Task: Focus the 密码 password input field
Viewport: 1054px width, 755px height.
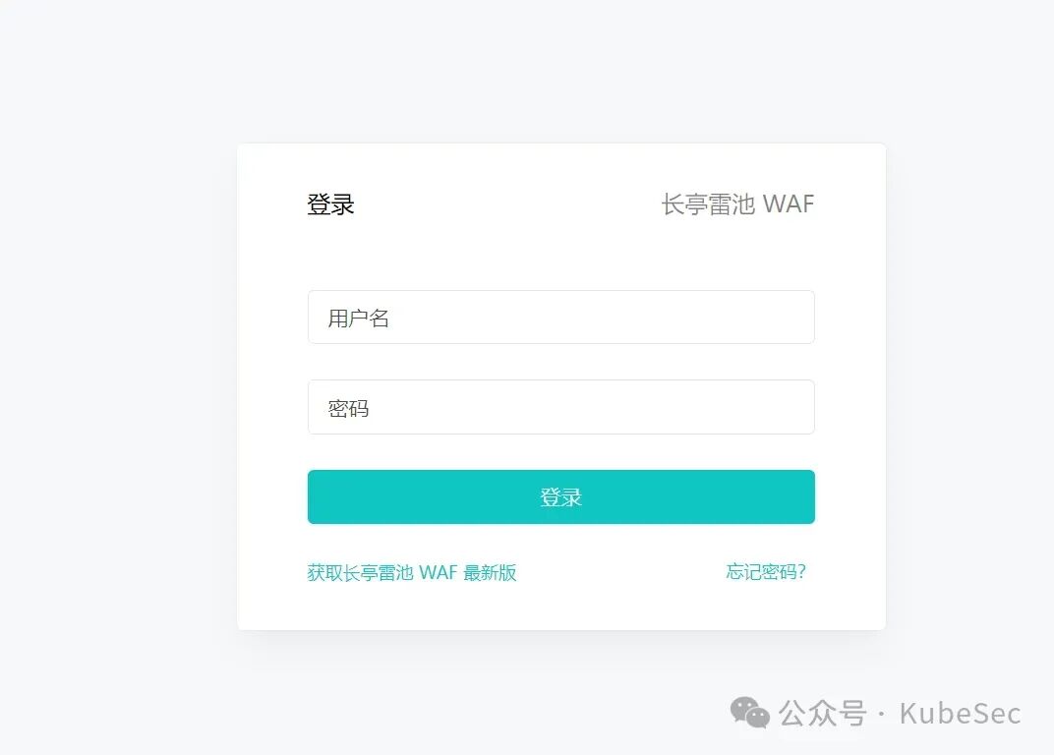Action: pos(561,407)
